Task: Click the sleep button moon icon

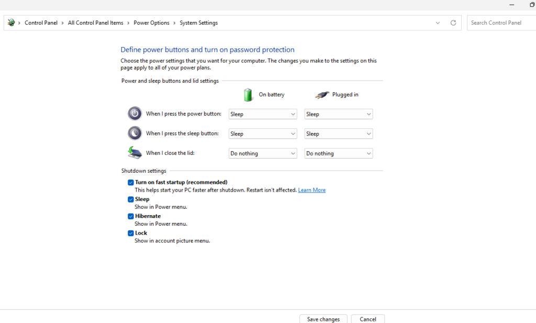Action: click(x=135, y=133)
